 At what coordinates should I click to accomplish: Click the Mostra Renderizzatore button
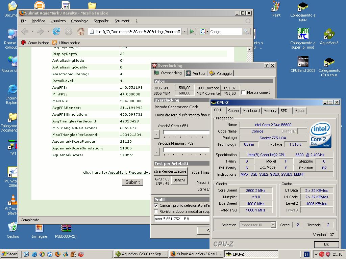170,171
